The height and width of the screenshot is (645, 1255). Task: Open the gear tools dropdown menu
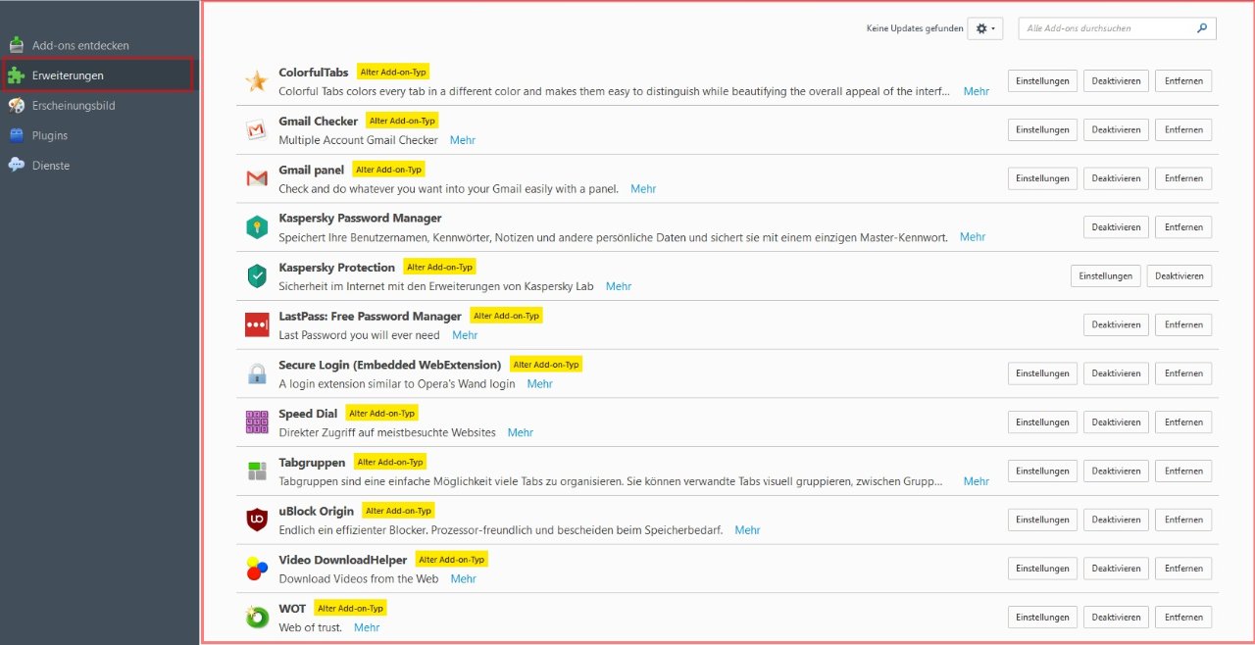pos(985,28)
